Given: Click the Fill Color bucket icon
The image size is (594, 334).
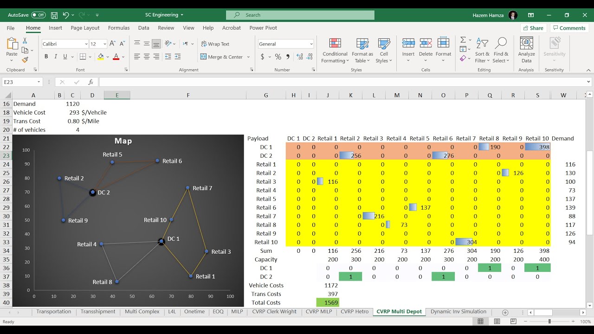Looking at the screenshot, I should pos(101,57).
